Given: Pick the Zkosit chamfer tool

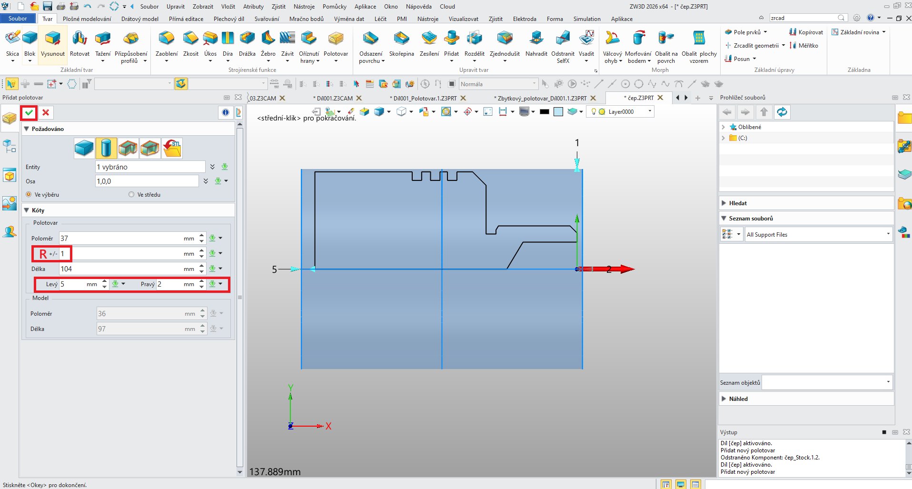Looking at the screenshot, I should [191, 44].
